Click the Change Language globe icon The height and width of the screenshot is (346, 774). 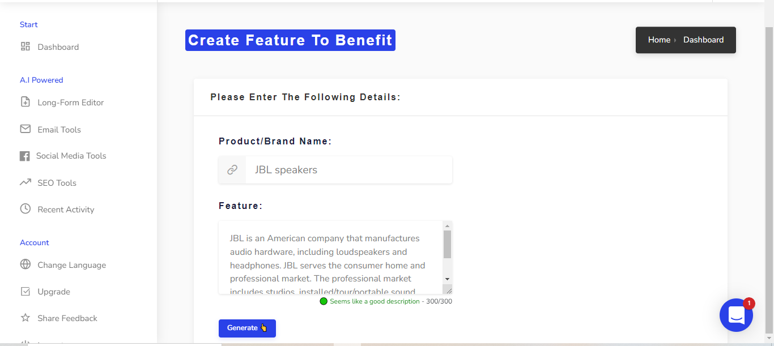25,264
